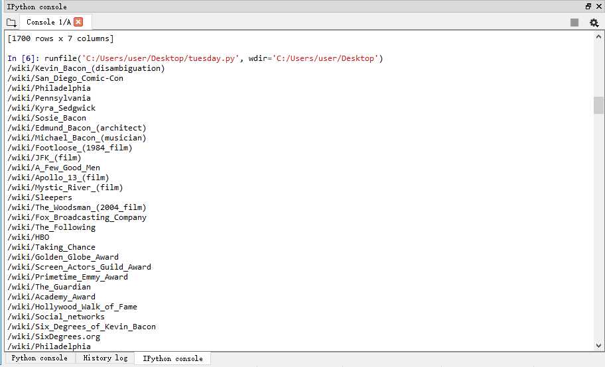
Task: Click the wdir 'C:/Users/user/Desktop' string
Action: [327, 58]
